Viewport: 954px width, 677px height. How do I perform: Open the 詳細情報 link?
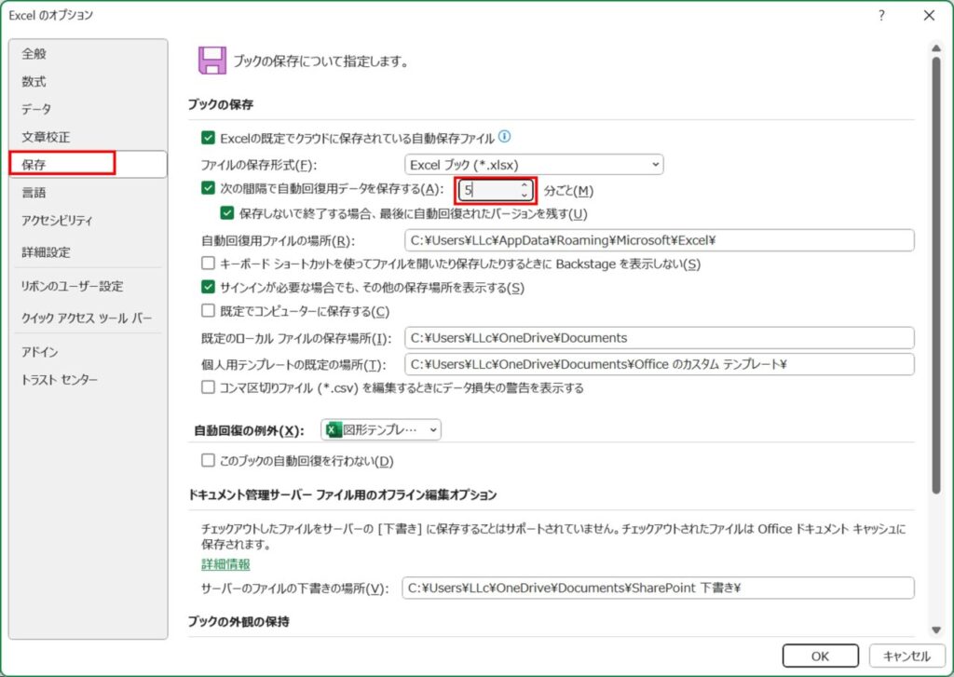pyautogui.click(x=225, y=564)
